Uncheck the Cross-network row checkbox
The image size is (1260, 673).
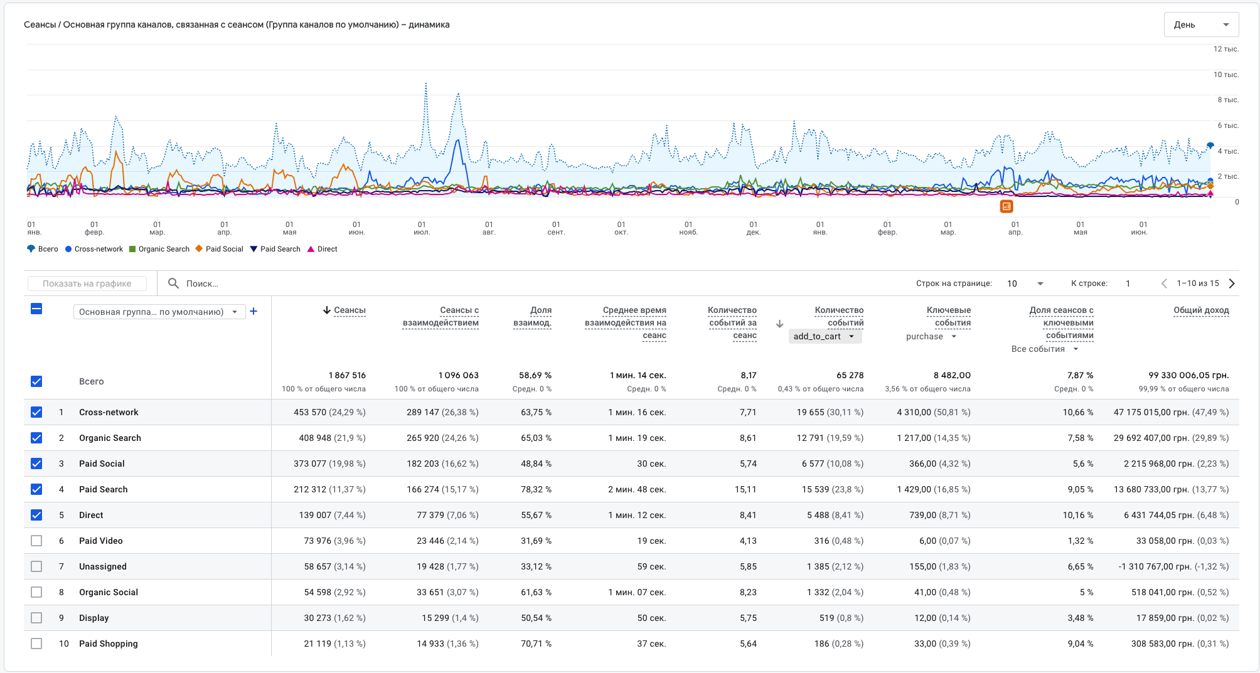(x=36, y=412)
